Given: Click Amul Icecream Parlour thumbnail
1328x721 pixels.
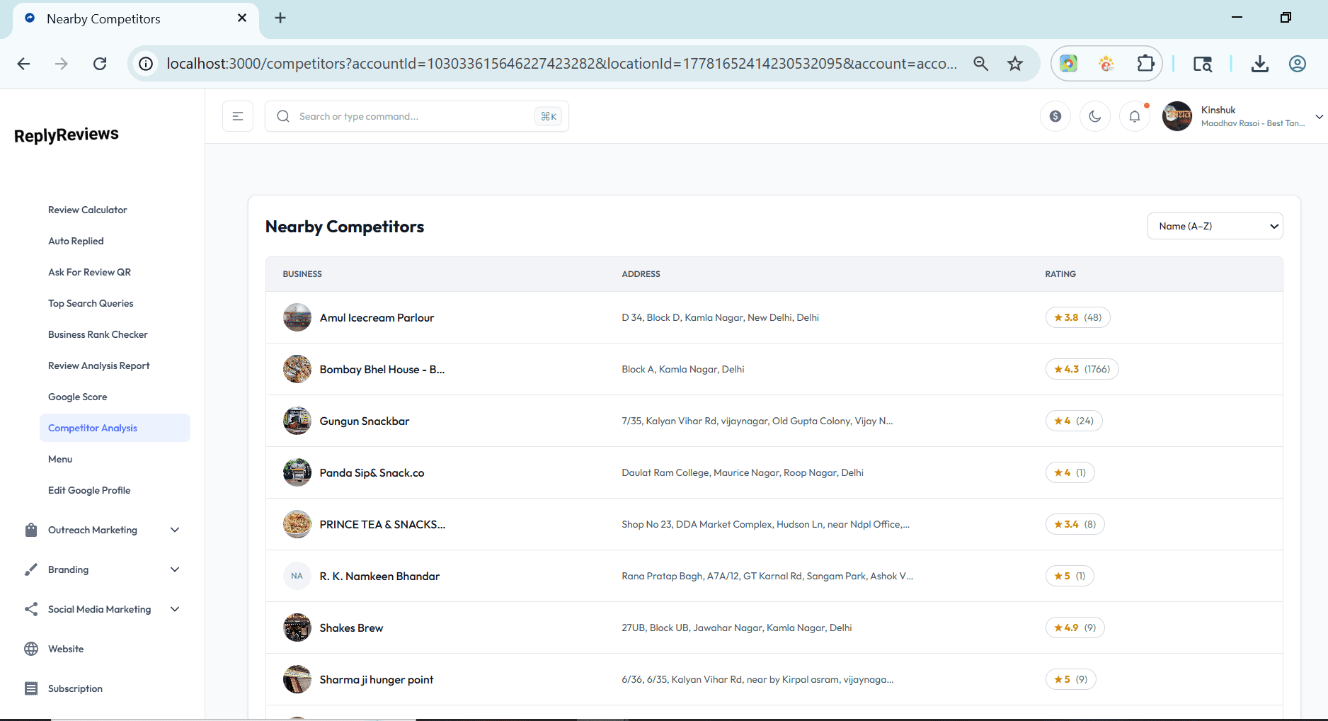Looking at the screenshot, I should click(297, 317).
